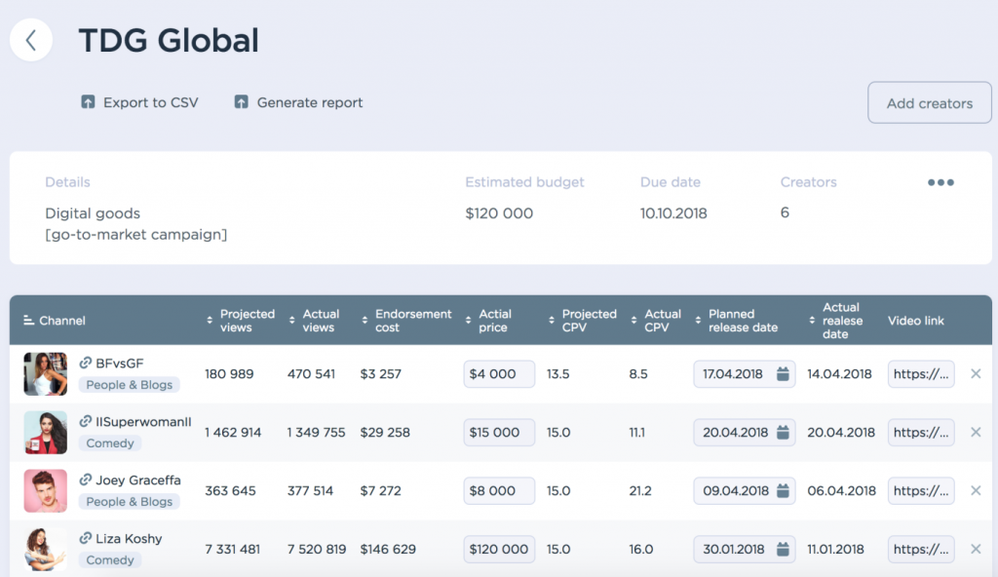Sort by Planned release date header
The image size is (998, 577).
pos(742,321)
